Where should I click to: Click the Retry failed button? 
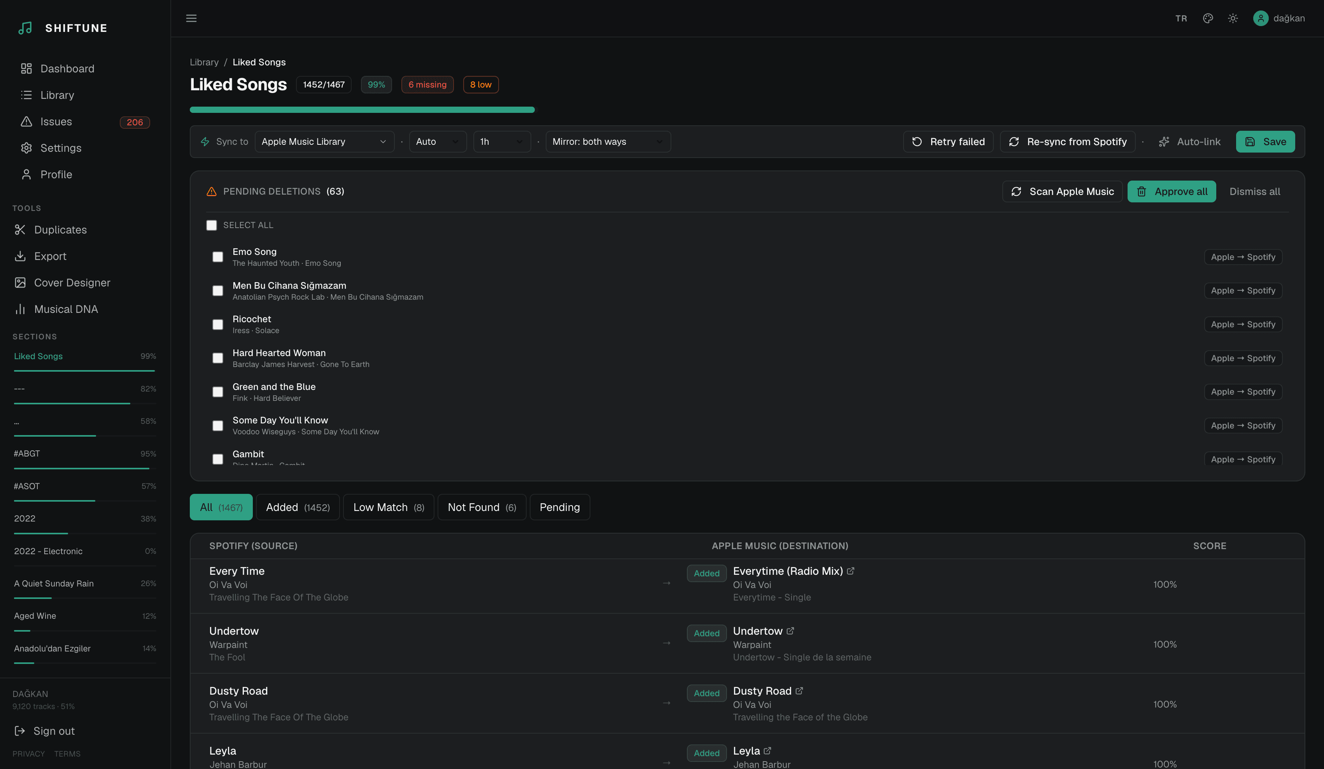[948, 141]
